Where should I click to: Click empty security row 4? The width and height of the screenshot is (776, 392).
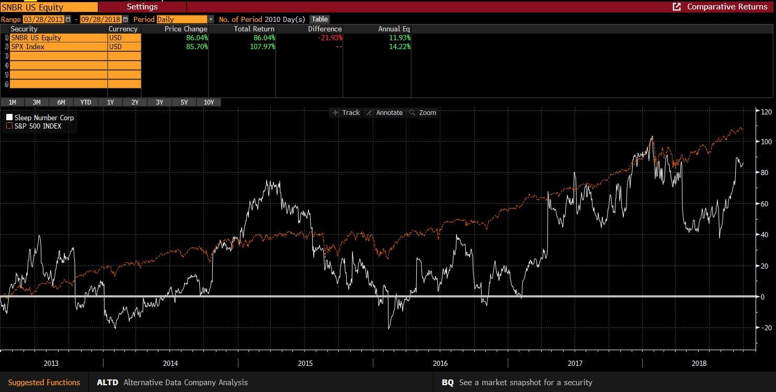point(59,65)
